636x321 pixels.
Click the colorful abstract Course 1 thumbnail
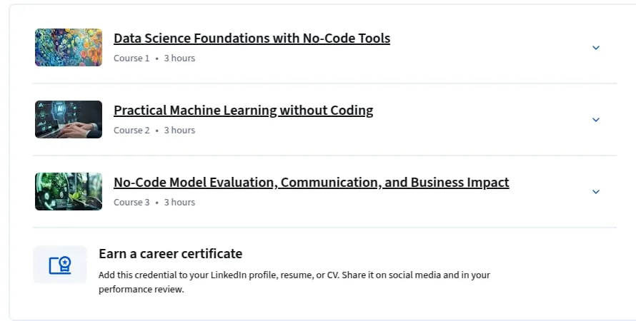point(69,47)
